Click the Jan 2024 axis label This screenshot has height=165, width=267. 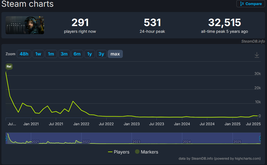[x=182, y=124]
